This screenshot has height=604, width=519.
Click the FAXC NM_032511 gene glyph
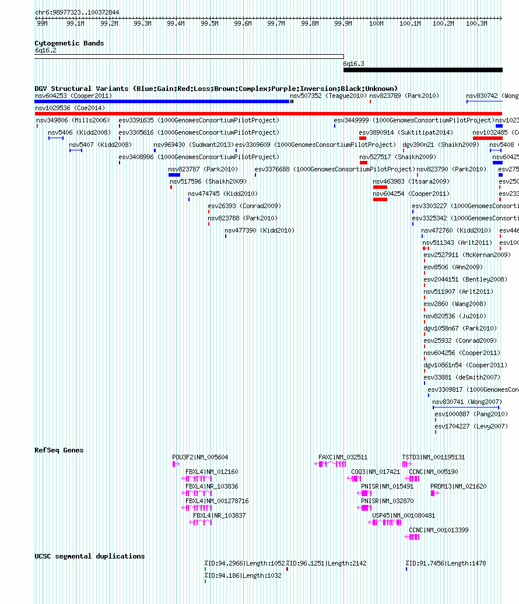click(x=330, y=464)
